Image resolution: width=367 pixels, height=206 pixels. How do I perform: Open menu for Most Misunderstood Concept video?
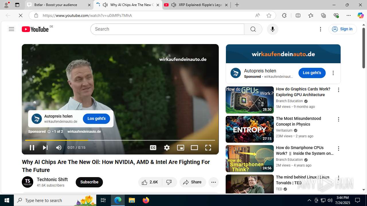339,119
